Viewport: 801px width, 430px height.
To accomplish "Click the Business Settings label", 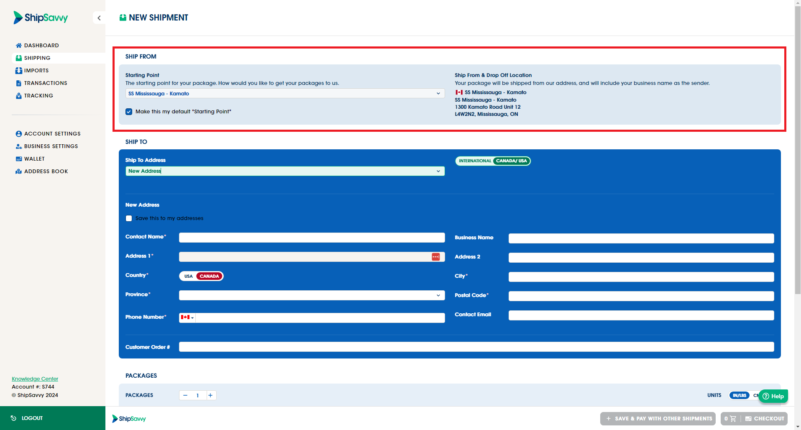I will [51, 146].
